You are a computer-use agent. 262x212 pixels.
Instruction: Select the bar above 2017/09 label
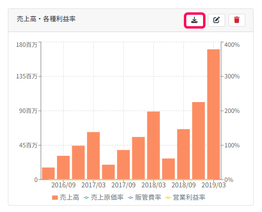pos(123,165)
